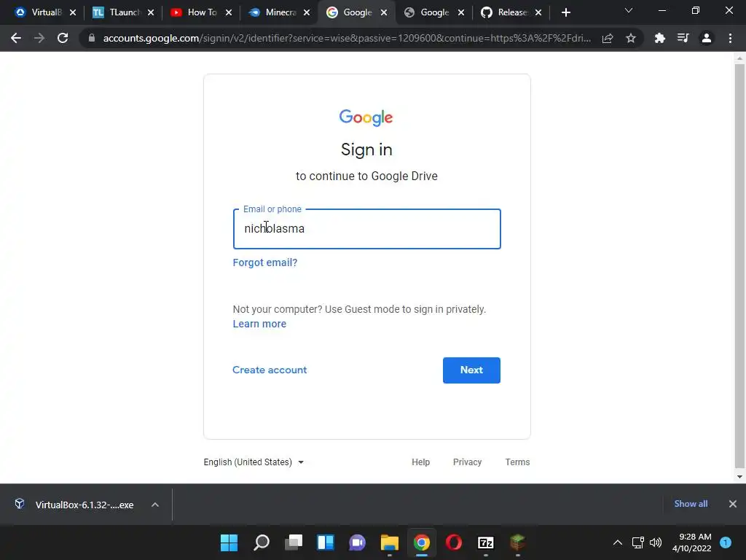
Task: Open the Chat taskbar icon
Action: pos(357,542)
